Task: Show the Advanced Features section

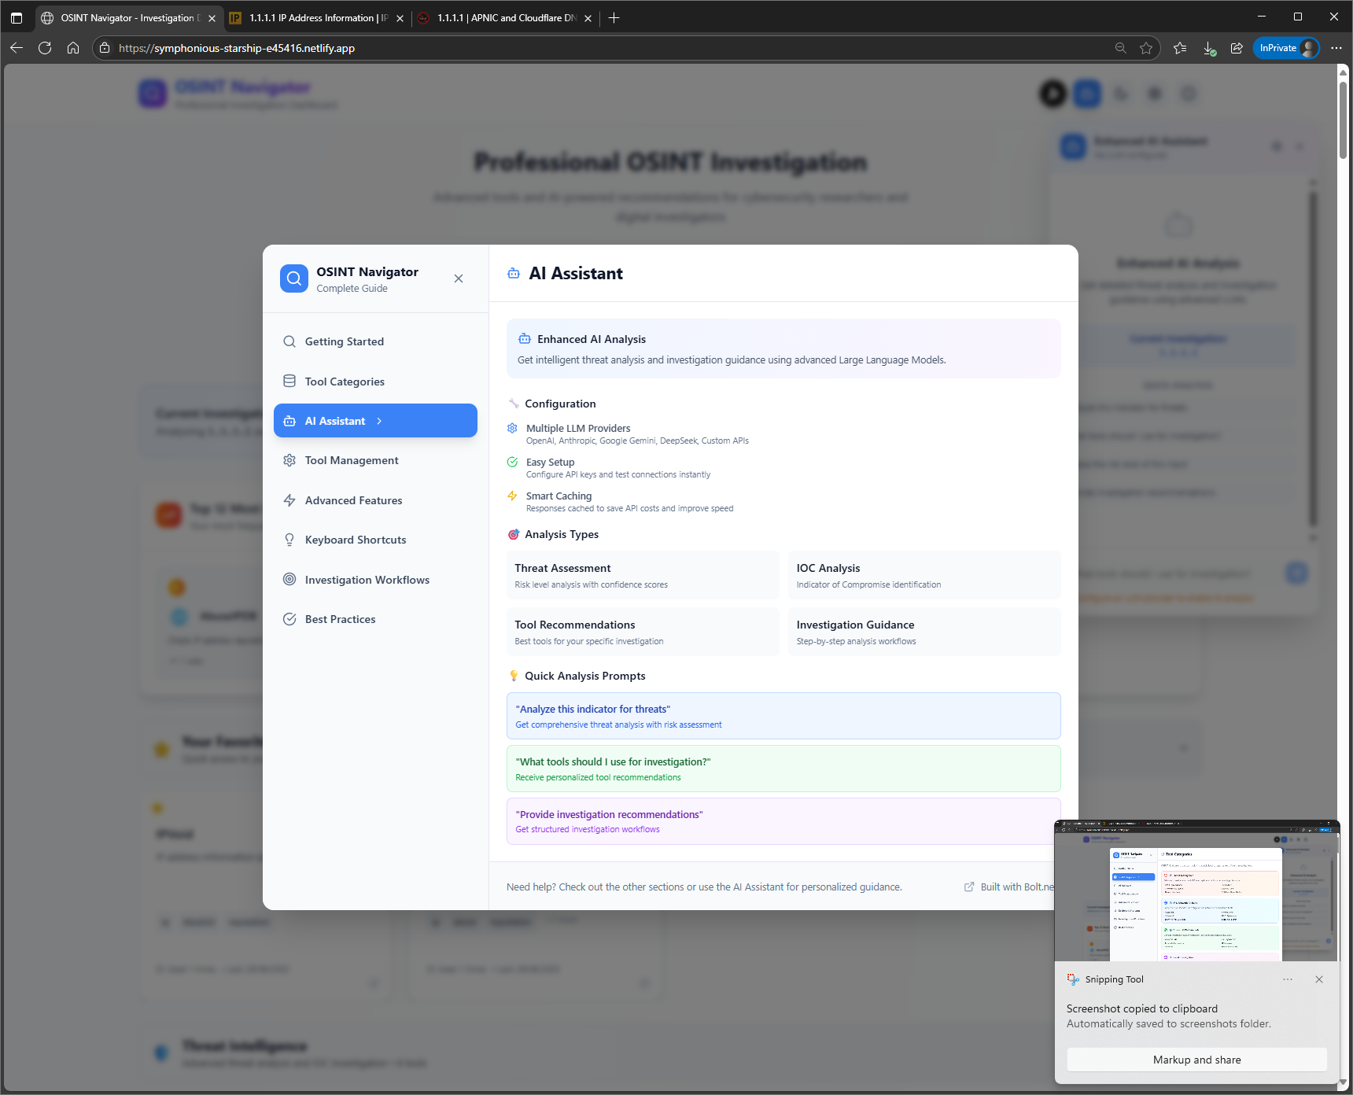Action: pyautogui.click(x=375, y=500)
